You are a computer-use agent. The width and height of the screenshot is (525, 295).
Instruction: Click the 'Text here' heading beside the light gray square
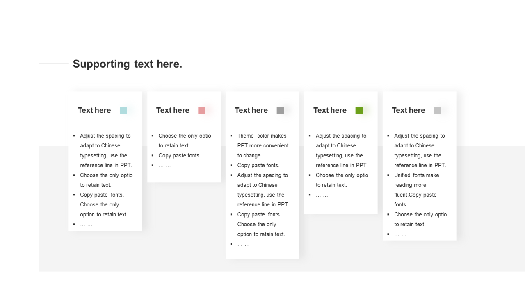[x=408, y=110]
